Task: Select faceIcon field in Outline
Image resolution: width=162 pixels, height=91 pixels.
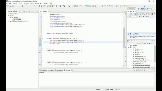Action: pos(139,49)
